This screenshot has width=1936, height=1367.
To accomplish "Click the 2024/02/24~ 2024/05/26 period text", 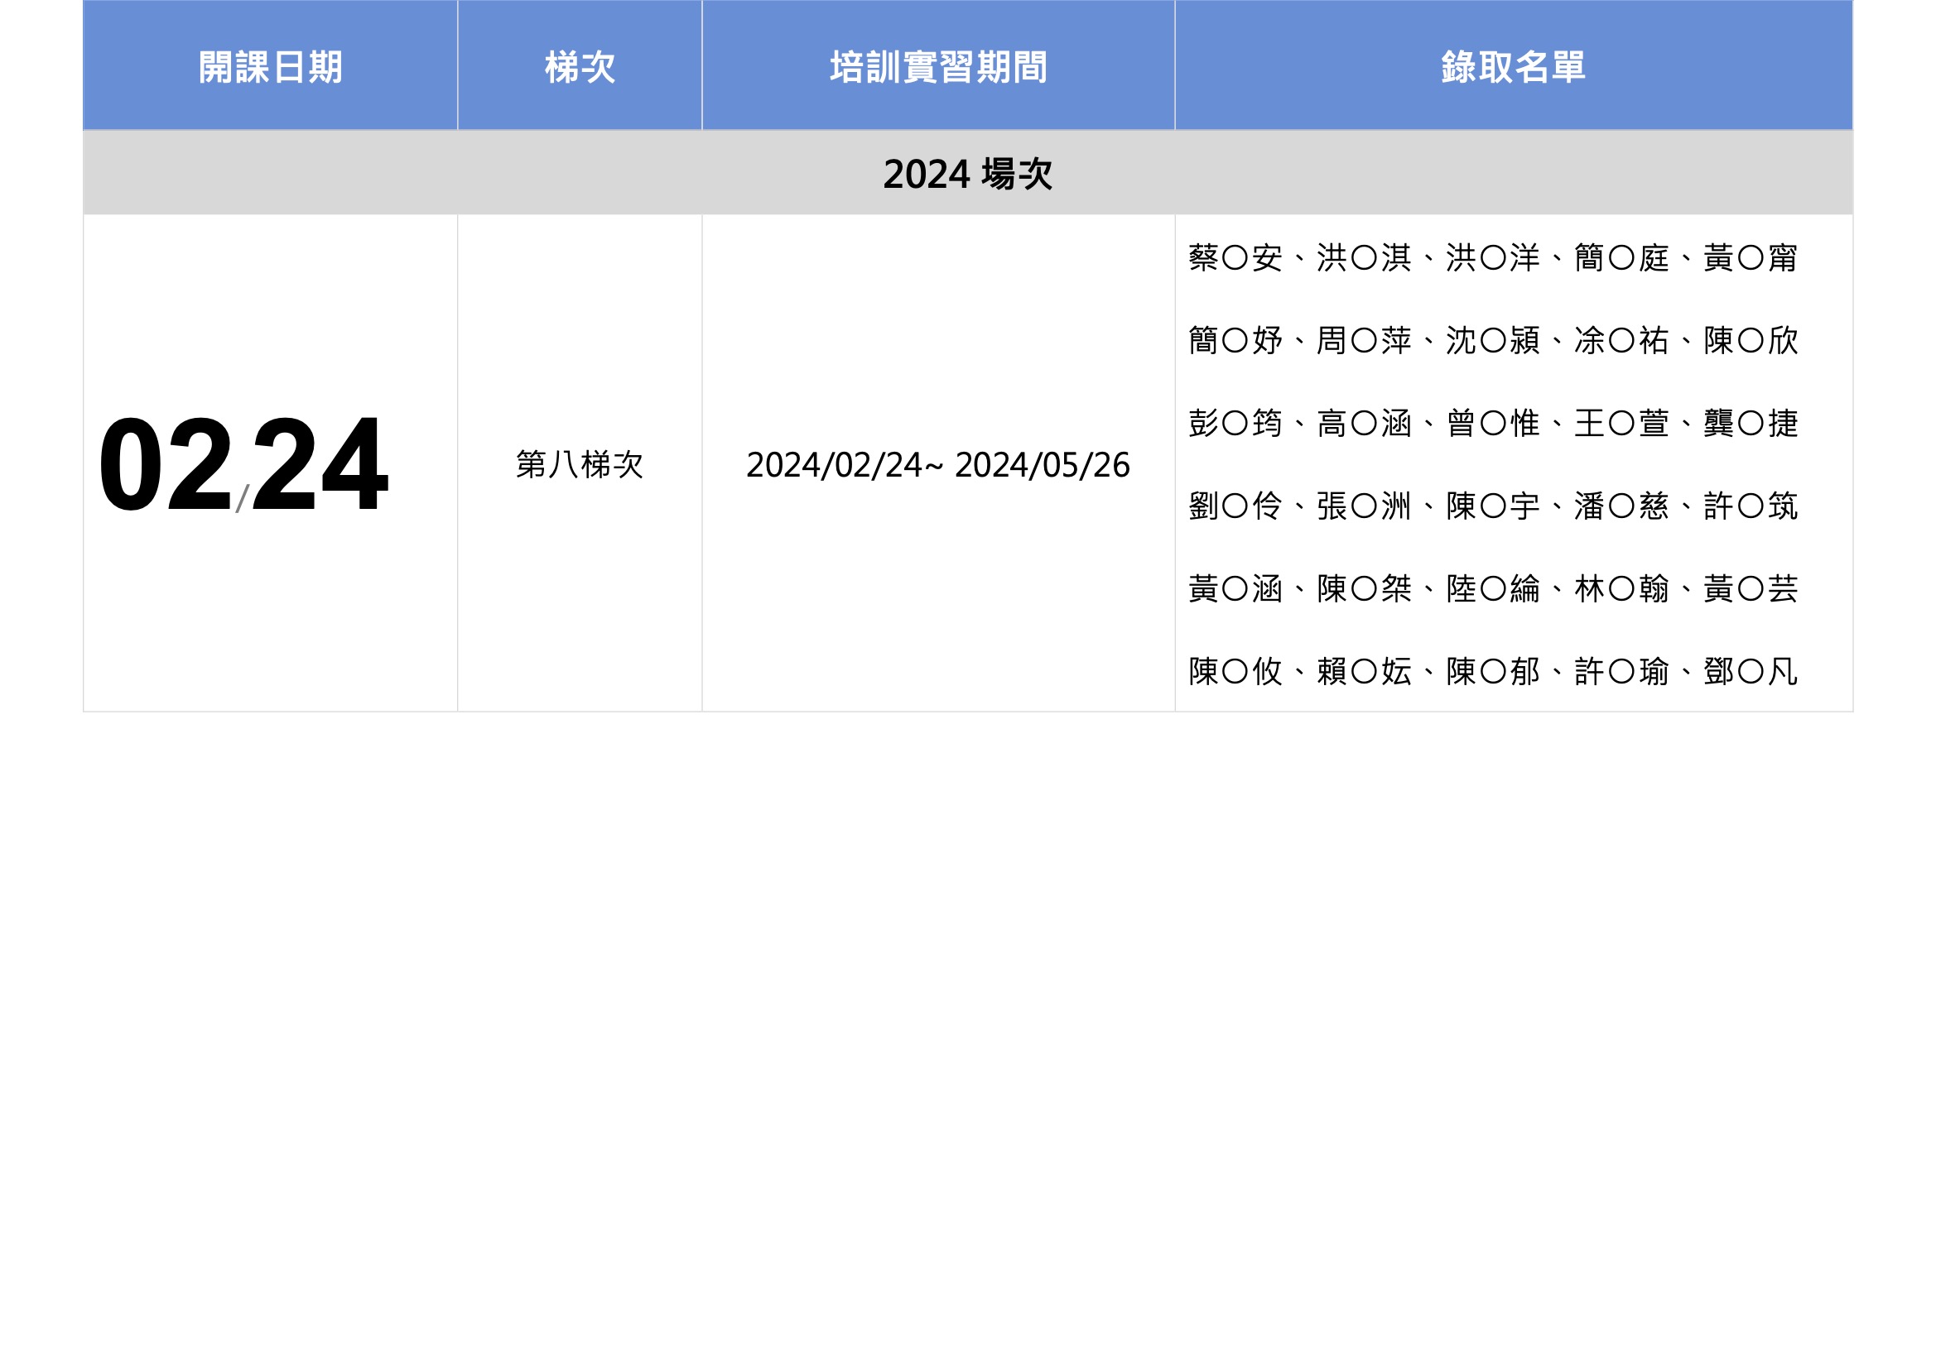I will (x=937, y=465).
